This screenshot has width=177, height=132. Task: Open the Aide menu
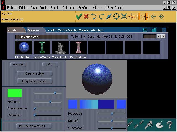97,8
